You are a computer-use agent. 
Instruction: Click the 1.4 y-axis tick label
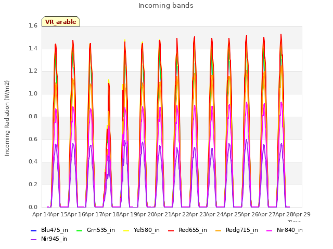(x=33, y=48)
